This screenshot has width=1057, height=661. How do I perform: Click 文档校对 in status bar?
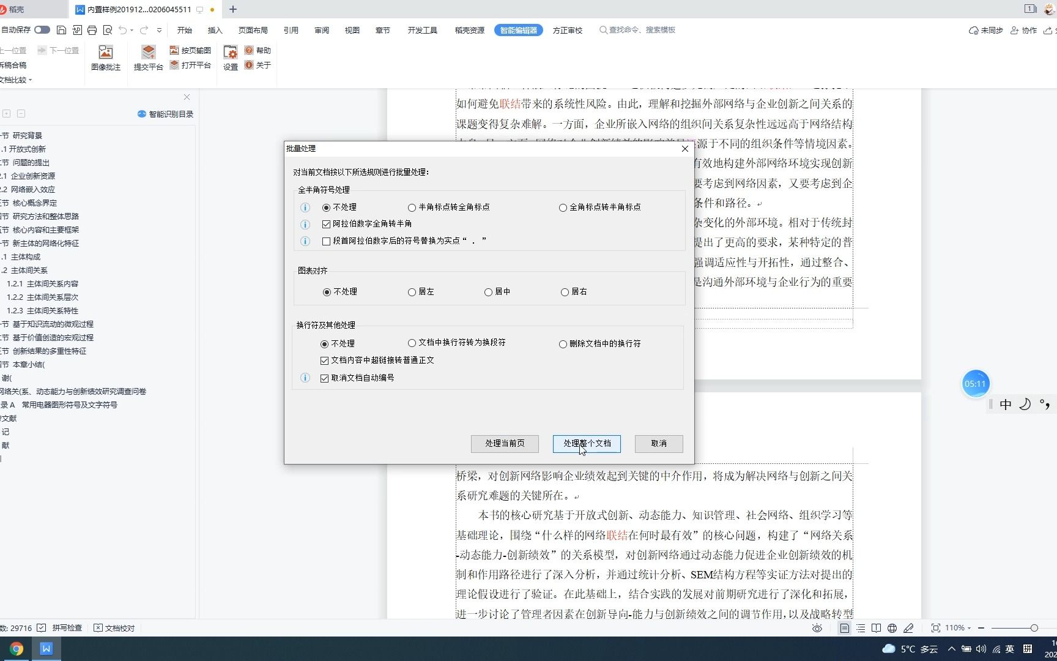click(x=114, y=628)
